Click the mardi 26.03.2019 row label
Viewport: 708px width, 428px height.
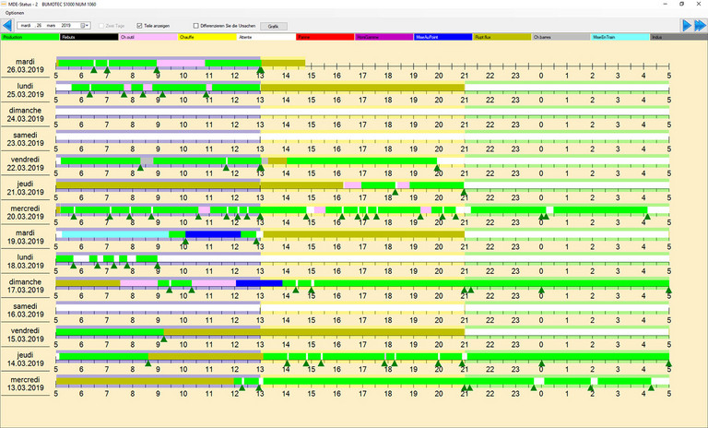click(26, 66)
